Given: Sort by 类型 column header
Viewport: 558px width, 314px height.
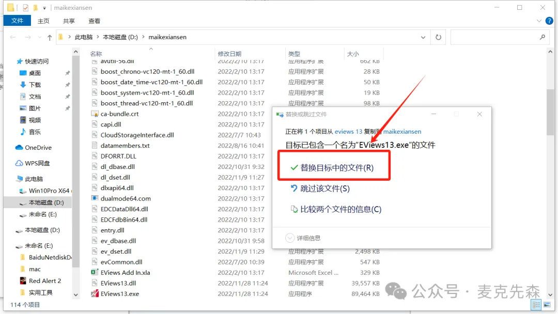Looking at the screenshot, I should 295,54.
